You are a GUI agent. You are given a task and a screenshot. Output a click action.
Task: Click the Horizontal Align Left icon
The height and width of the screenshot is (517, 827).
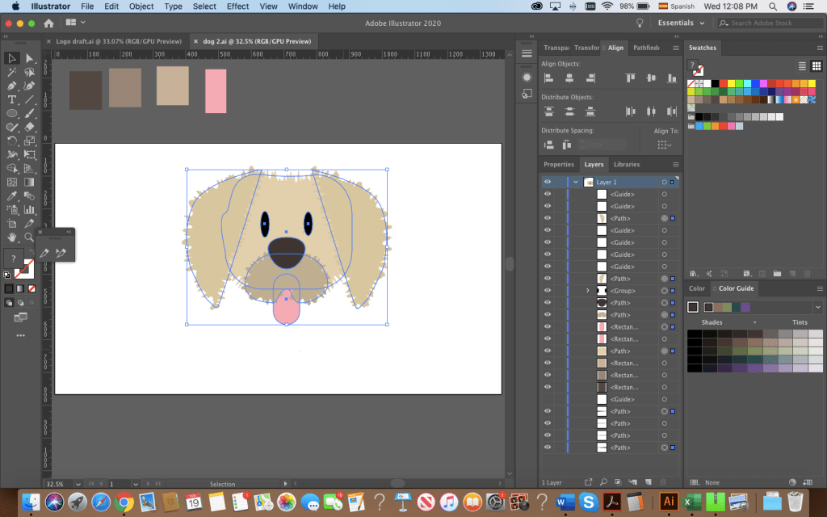point(548,78)
